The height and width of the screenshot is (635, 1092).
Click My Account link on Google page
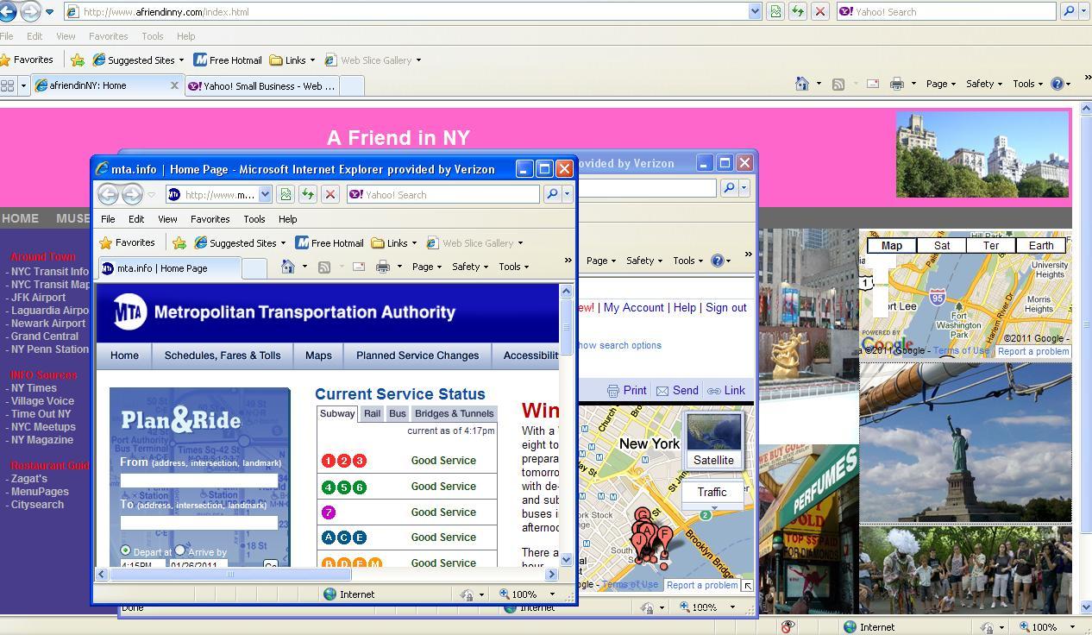634,307
